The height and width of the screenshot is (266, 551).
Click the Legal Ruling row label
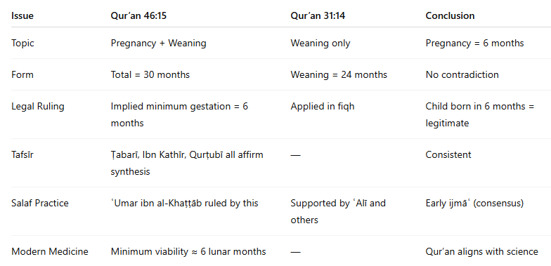pyautogui.click(x=38, y=107)
